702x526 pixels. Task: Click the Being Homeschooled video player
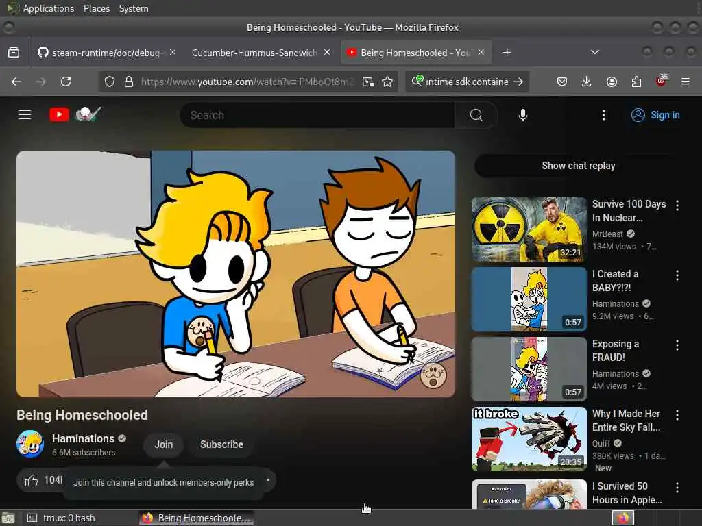[236, 274]
